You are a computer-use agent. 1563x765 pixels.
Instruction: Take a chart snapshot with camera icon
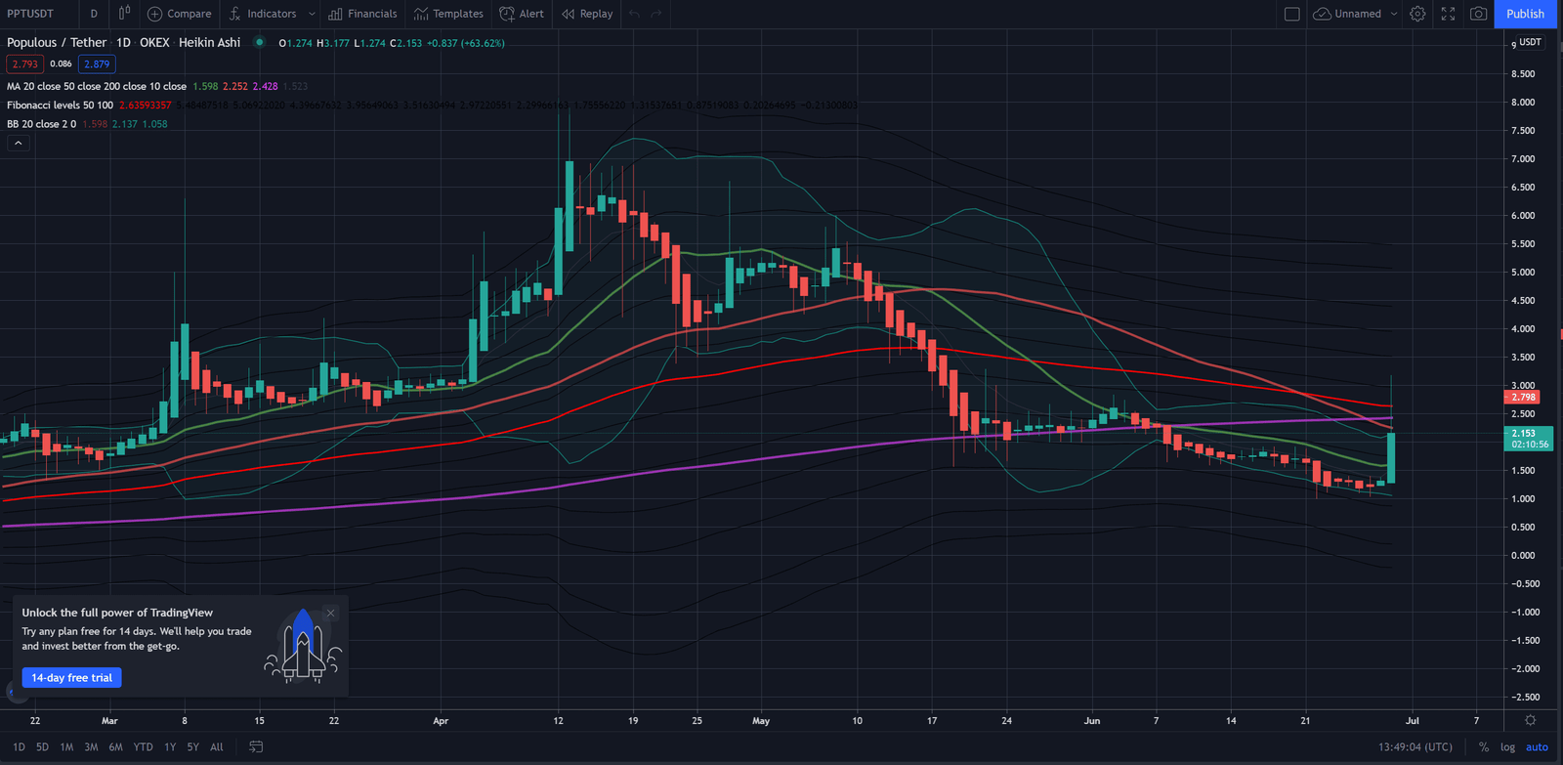pos(1478,14)
